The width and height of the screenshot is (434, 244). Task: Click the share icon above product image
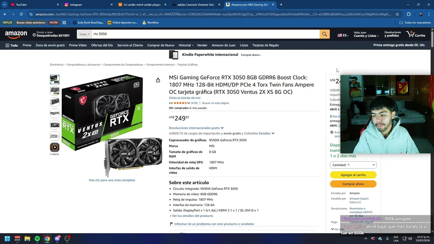pos(158,80)
